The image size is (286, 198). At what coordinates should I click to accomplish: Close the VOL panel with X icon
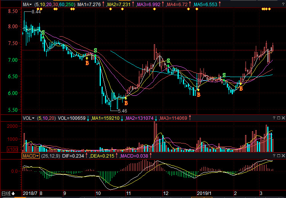pos(283,118)
